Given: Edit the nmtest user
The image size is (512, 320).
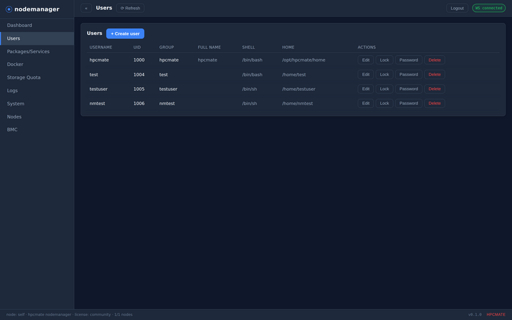Looking at the screenshot, I should coord(365,103).
